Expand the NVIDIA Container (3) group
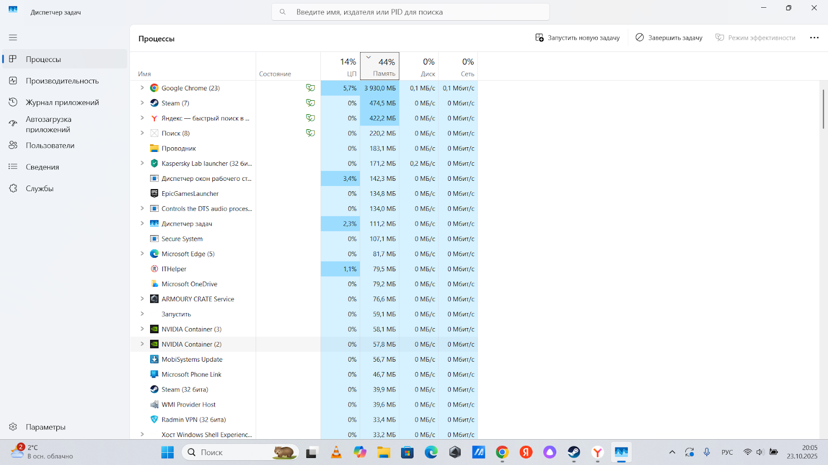Viewport: 828px width, 465px height. coord(142,329)
